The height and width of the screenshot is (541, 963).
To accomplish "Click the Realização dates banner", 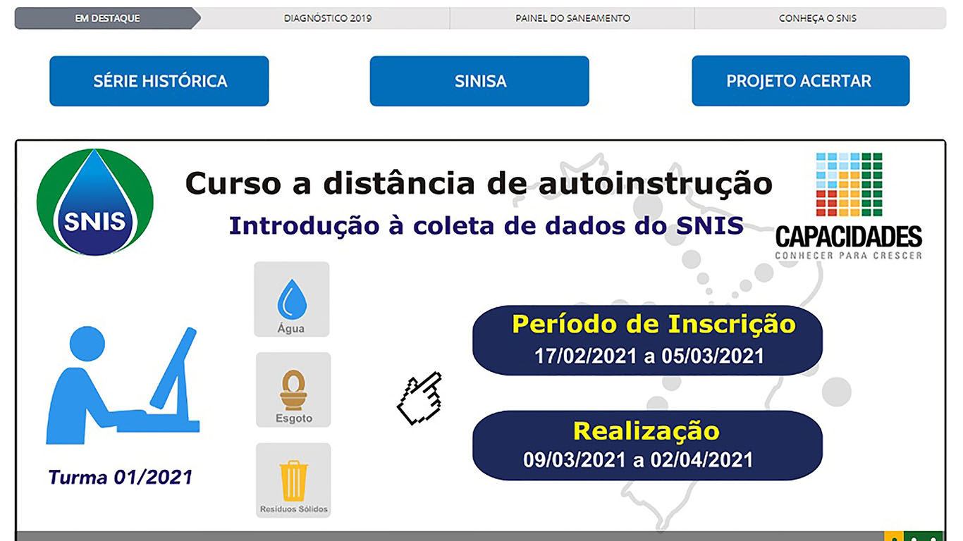I will (x=647, y=446).
